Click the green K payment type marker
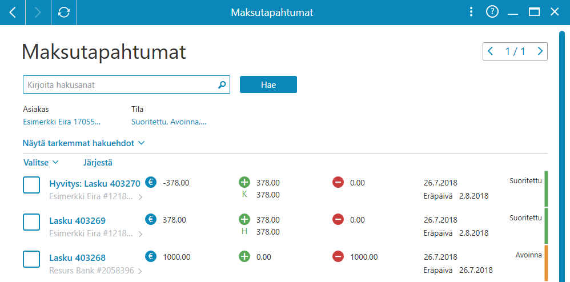 (244, 195)
